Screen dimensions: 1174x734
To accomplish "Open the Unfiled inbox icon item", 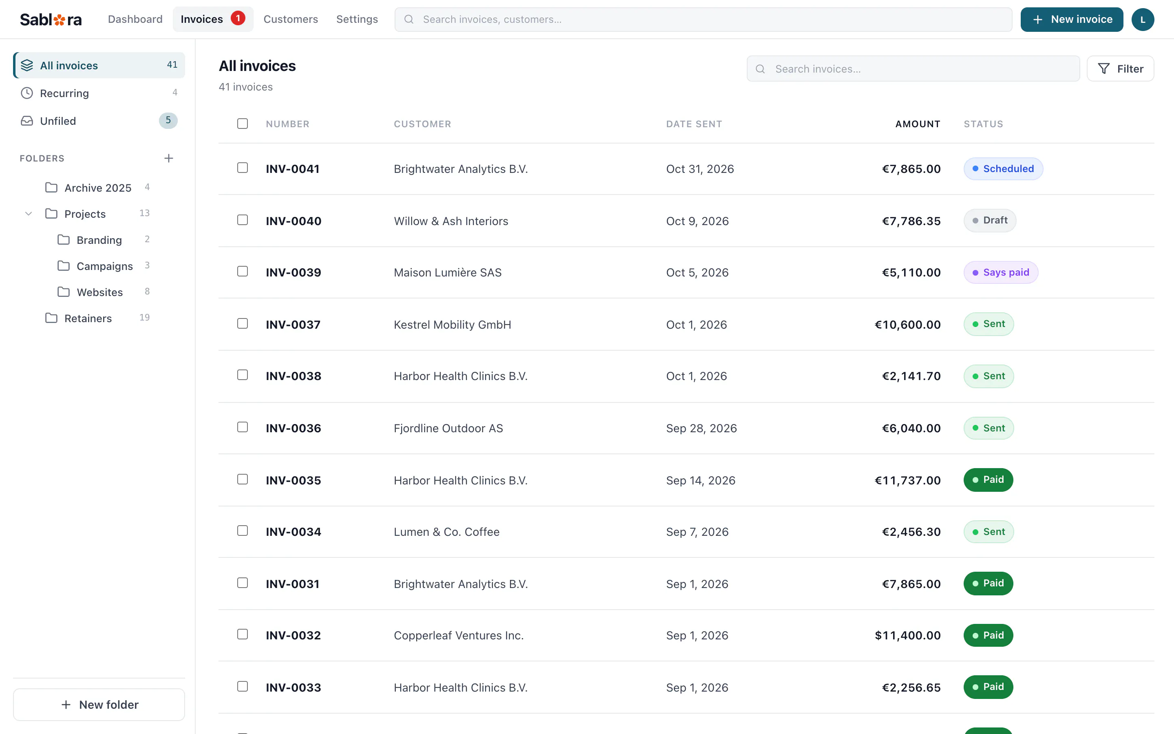I will 26,121.
